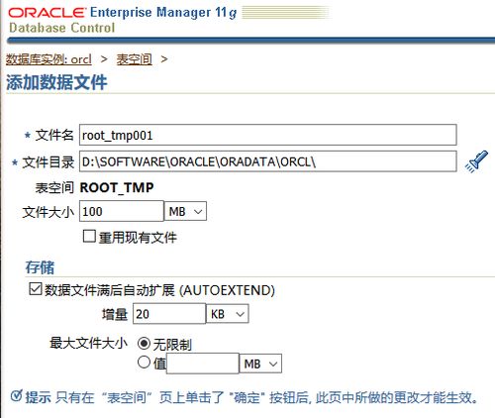Click the Database Control title text
Image resolution: width=495 pixels, height=418 pixels.
(62, 28)
